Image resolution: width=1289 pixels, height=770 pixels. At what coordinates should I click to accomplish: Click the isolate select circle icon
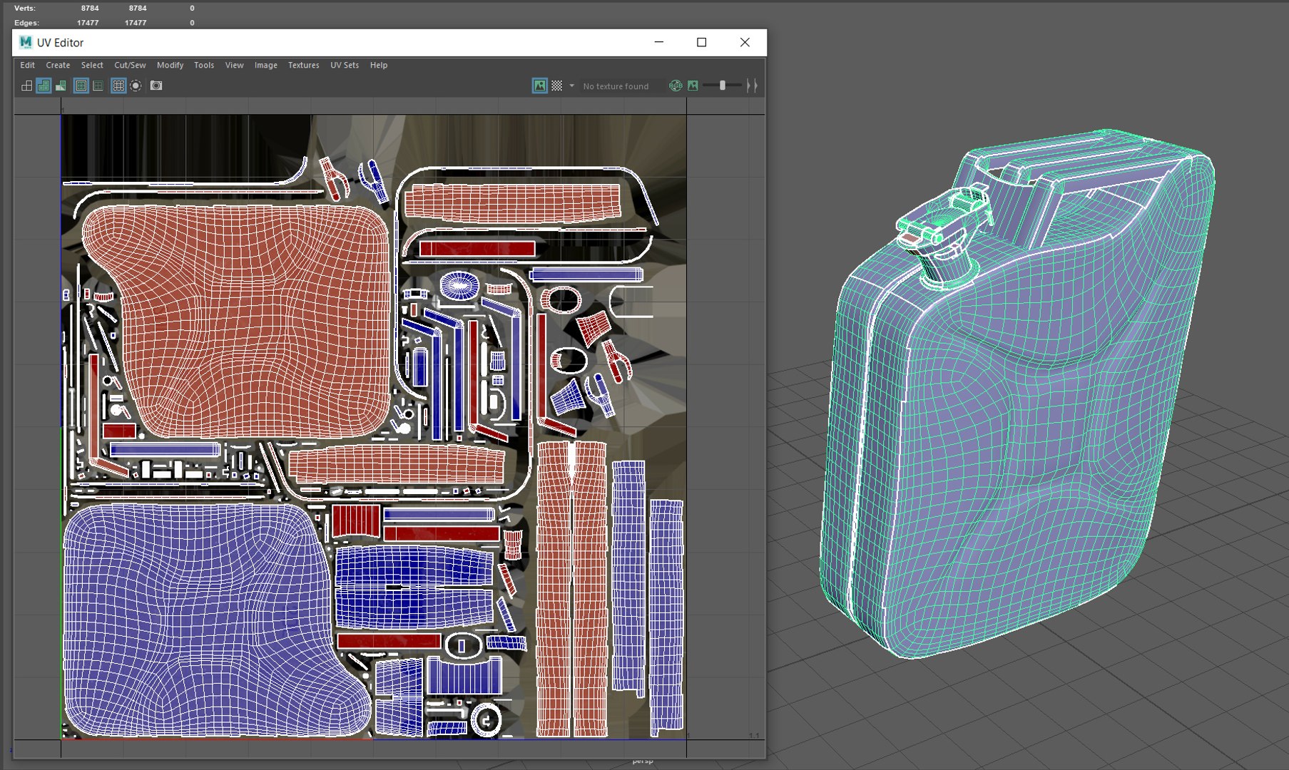(136, 86)
